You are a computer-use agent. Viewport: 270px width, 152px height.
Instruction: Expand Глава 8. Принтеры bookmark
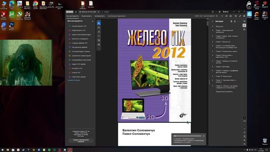click(213, 67)
